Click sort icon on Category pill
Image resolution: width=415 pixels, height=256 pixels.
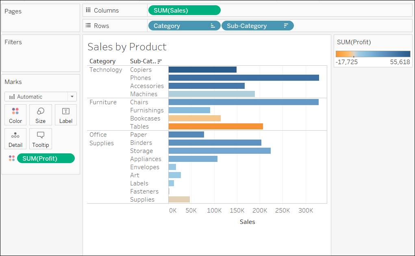[213, 26]
